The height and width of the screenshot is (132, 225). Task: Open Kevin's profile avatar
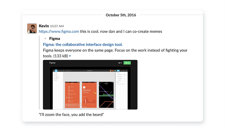coord(32,29)
